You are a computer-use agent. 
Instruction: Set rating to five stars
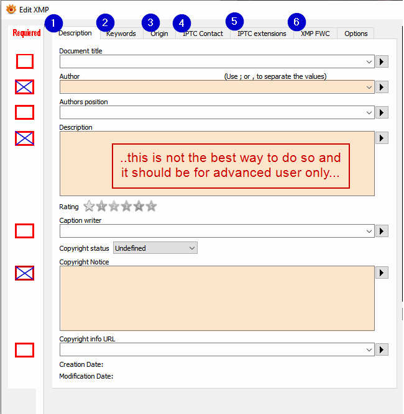(x=152, y=206)
